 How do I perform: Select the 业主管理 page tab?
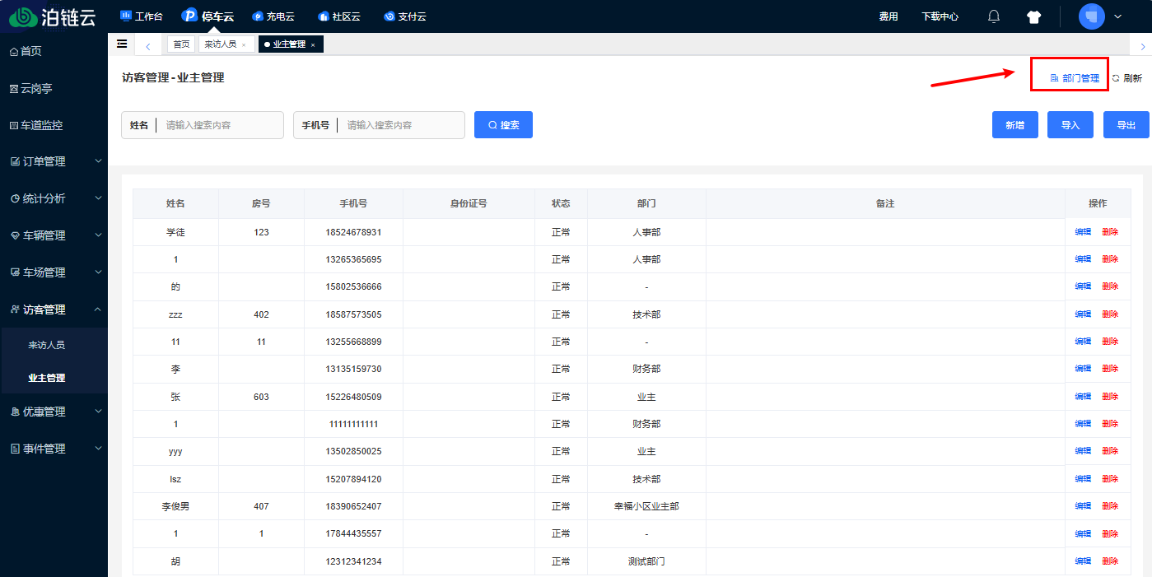click(289, 44)
